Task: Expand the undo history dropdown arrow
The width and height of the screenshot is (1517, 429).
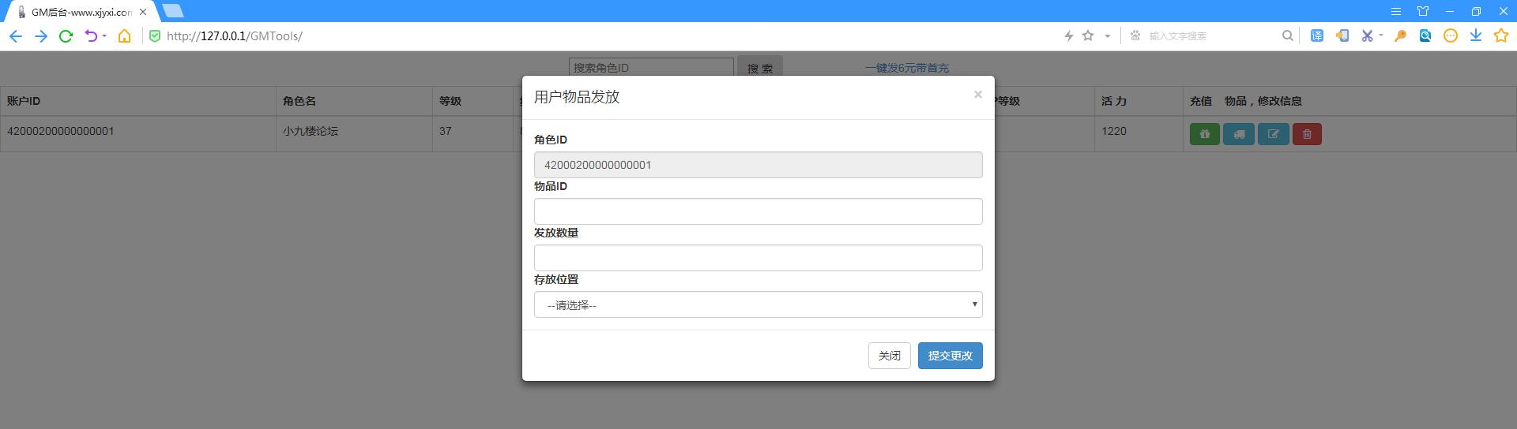Action: (x=104, y=35)
